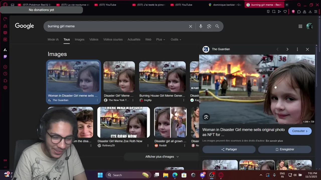Image resolution: width=321 pixels, height=180 pixels.
Task: Show hidden system tray icons chevron
Action: 261,175
